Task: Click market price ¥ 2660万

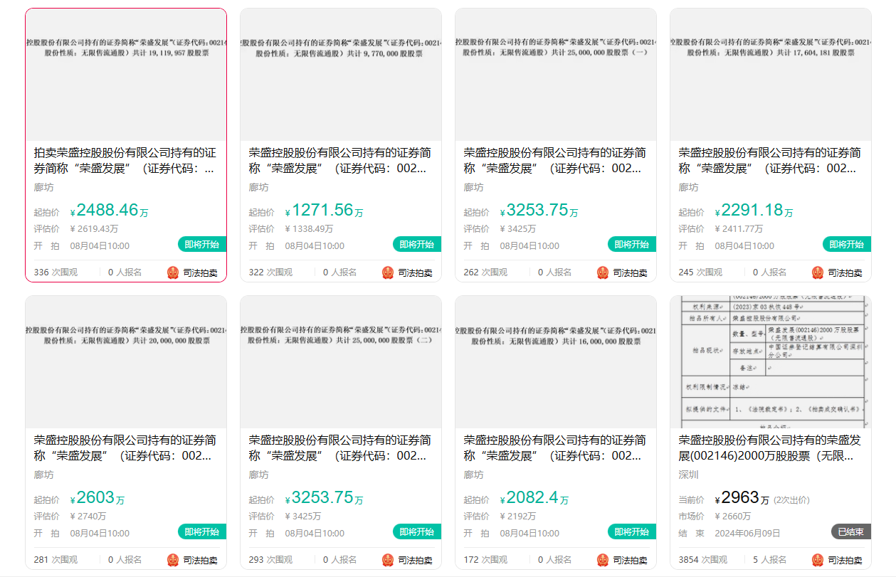Action: click(x=733, y=517)
